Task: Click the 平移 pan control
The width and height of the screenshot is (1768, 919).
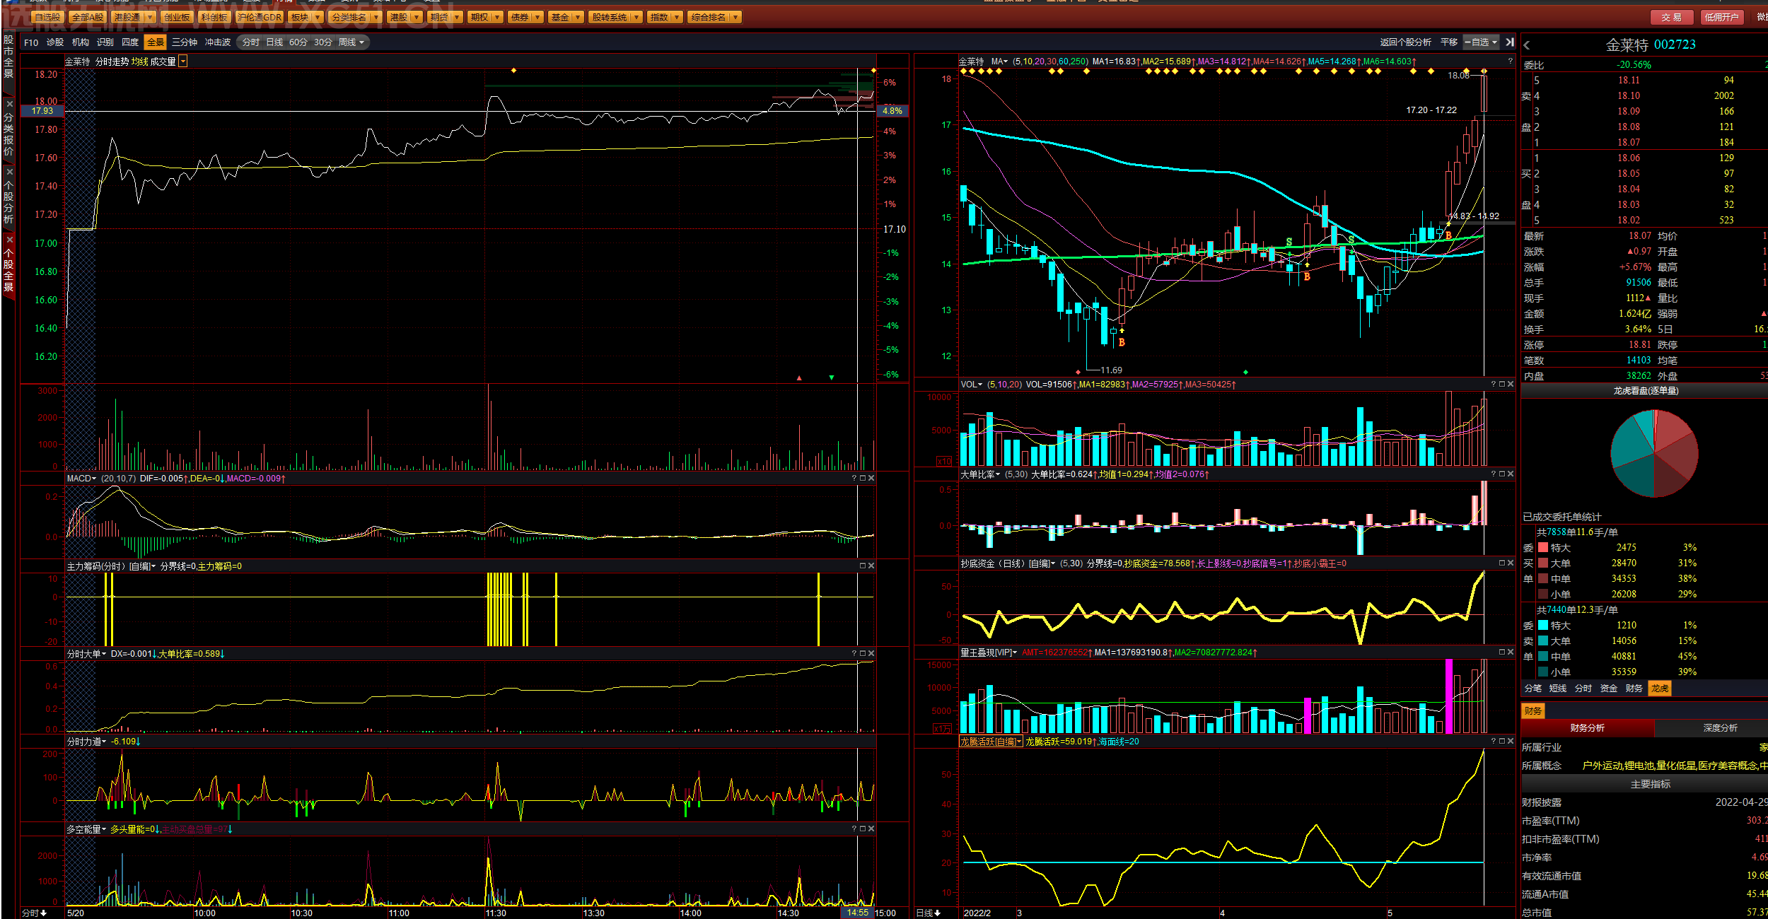Action: click(x=1449, y=42)
